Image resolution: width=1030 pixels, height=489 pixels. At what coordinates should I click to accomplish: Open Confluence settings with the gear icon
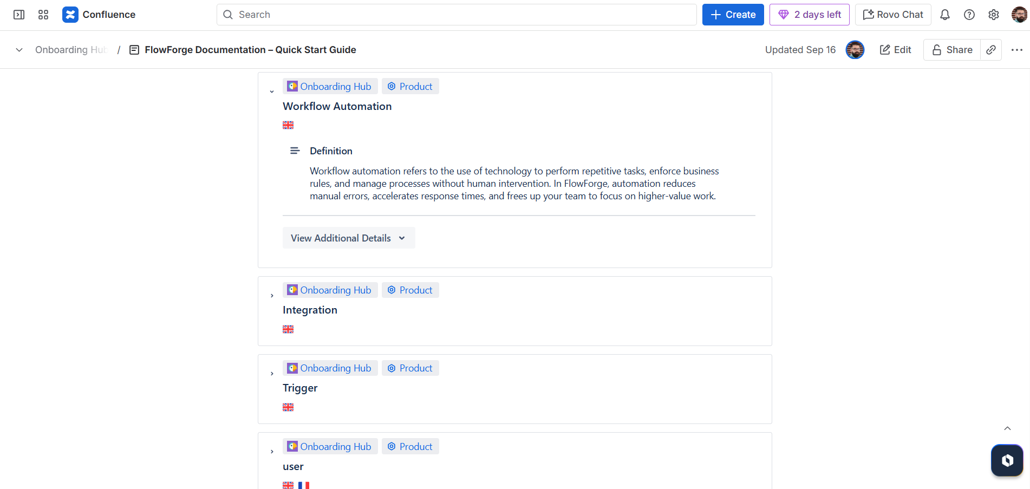click(994, 15)
